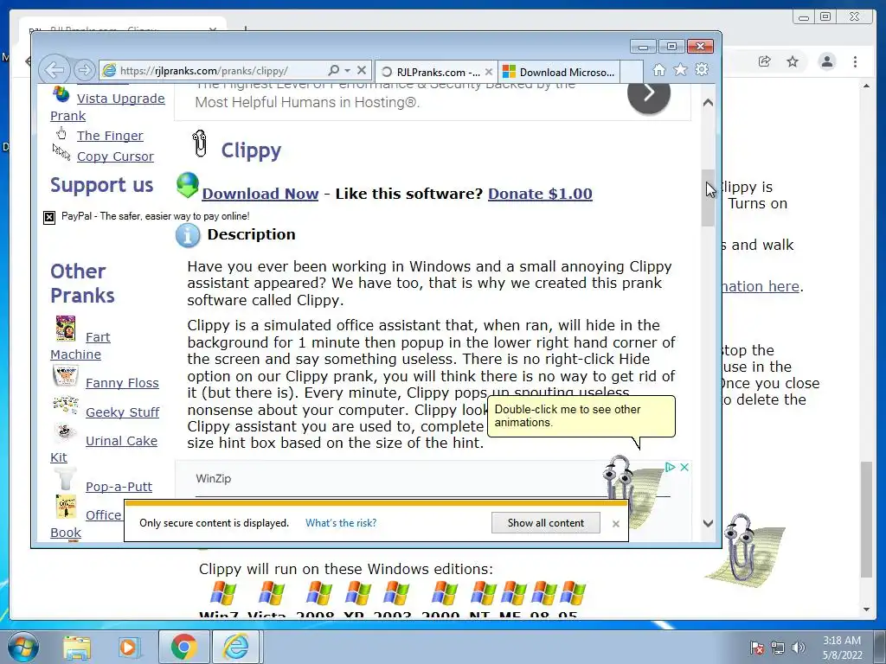The height and width of the screenshot is (664, 886).
Task: Open Windows Explorer from taskbar
Action: click(77, 648)
